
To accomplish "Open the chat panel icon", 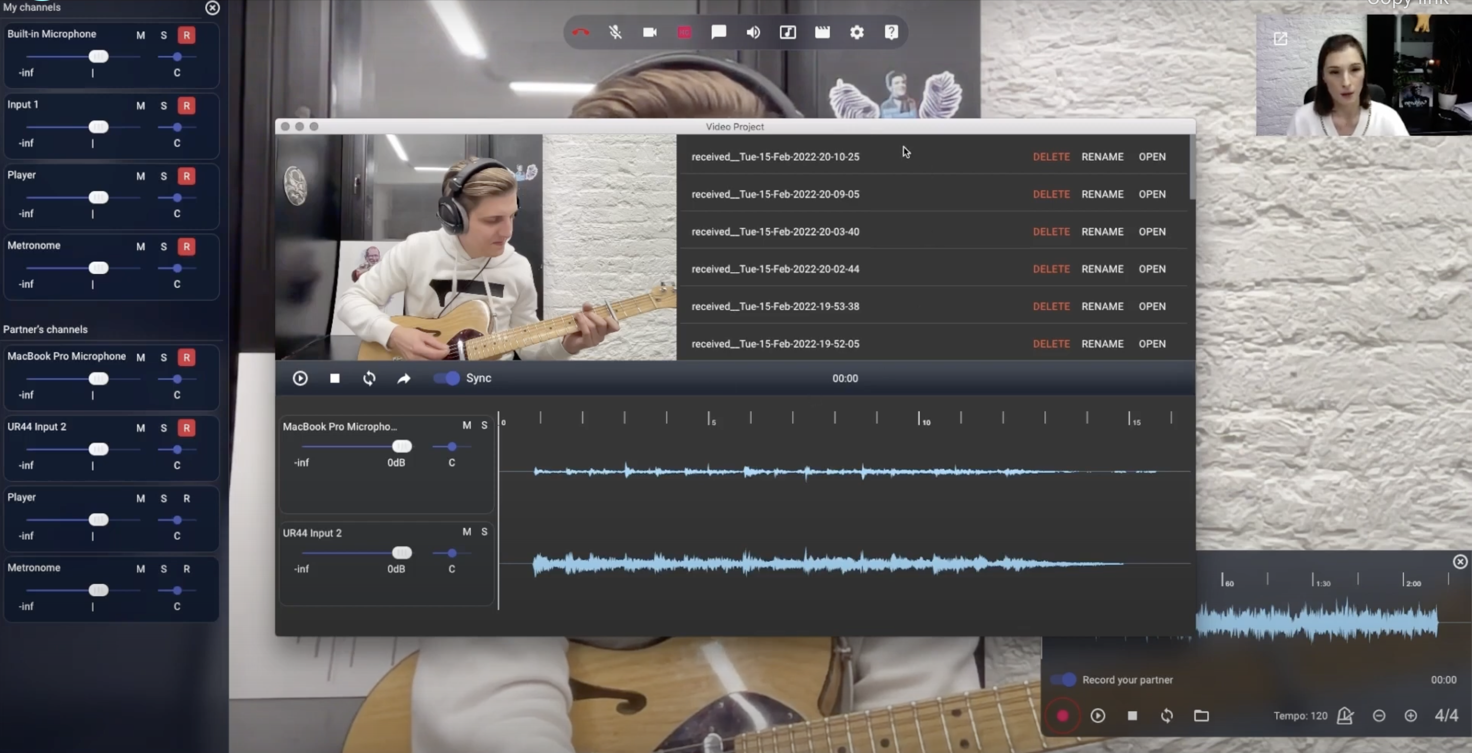I will (x=719, y=33).
